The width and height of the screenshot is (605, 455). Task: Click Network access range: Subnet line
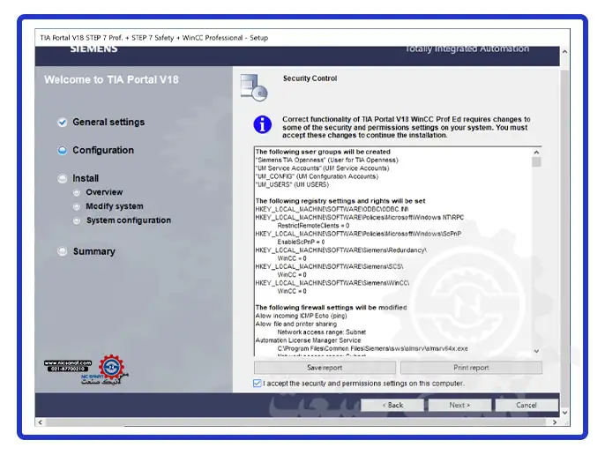coord(321,332)
